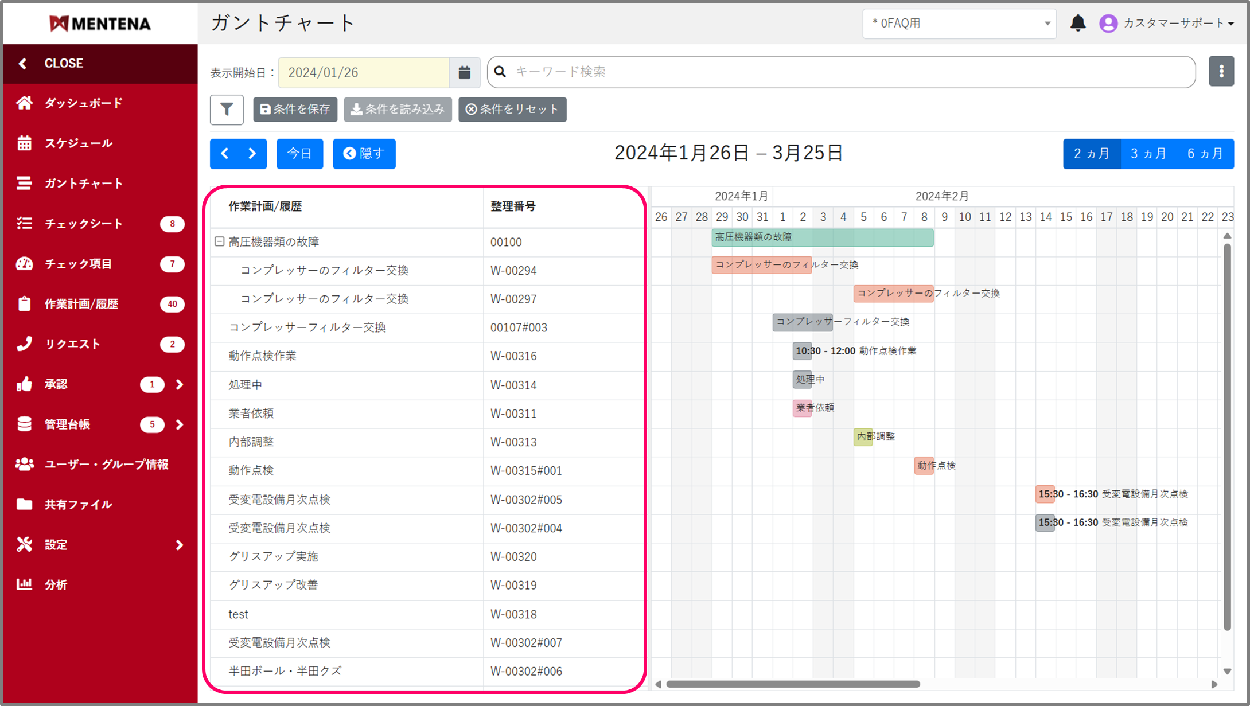The image size is (1250, 706).
Task: Hide the task list with 隠す
Action: coord(364,154)
